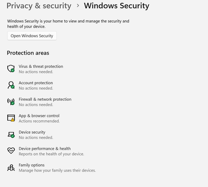Select Family options label

[32, 165]
